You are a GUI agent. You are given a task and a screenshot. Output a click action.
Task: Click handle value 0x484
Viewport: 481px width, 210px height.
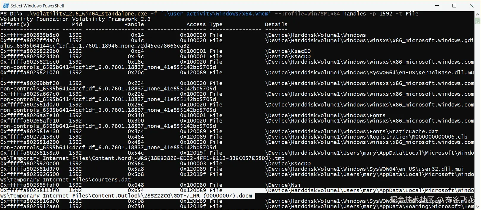click(x=136, y=142)
